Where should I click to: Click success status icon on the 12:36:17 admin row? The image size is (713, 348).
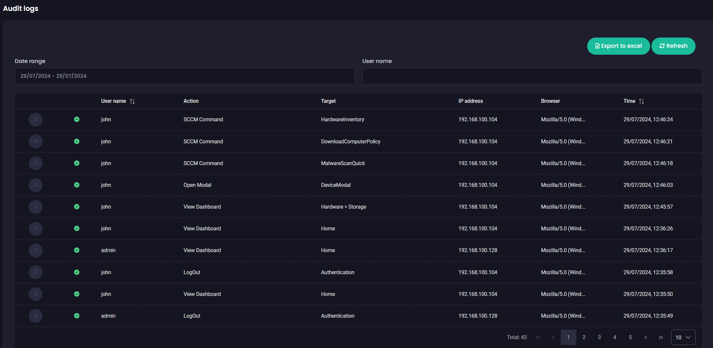[77, 250]
